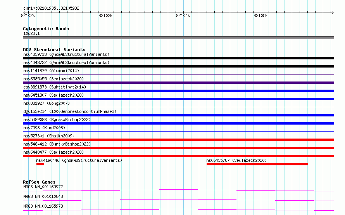Open the DGV Structural Variants track title
The width and height of the screenshot is (345, 215).
pos(54,50)
